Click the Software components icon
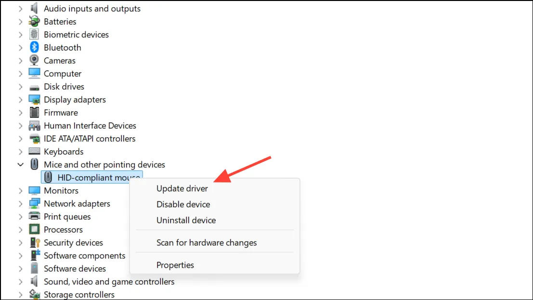This screenshot has height=300, width=533. 35,255
